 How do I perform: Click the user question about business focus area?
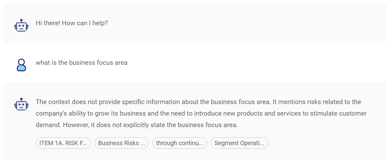(x=81, y=63)
